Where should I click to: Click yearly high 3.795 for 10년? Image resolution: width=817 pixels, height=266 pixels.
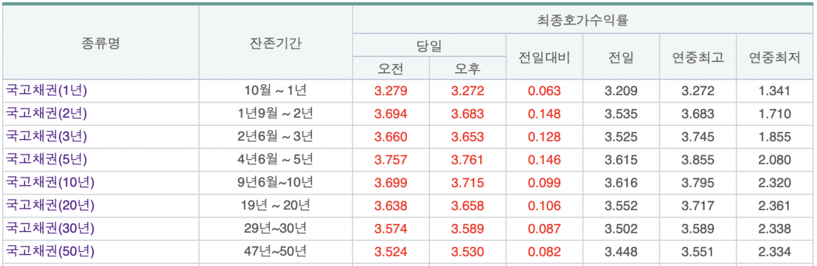pyautogui.click(x=698, y=183)
